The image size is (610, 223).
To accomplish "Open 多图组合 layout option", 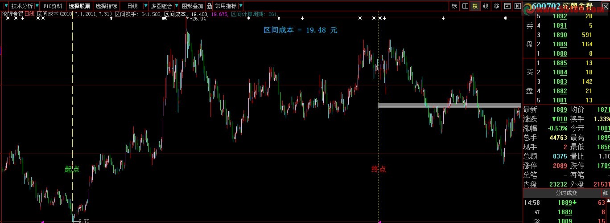I will pos(161,6).
